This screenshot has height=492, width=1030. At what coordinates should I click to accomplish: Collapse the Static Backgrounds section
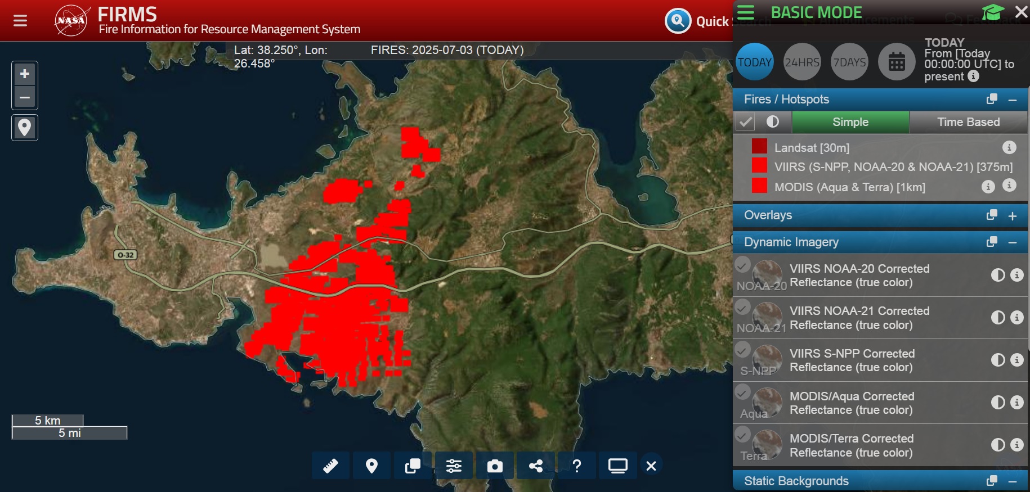[1013, 482]
